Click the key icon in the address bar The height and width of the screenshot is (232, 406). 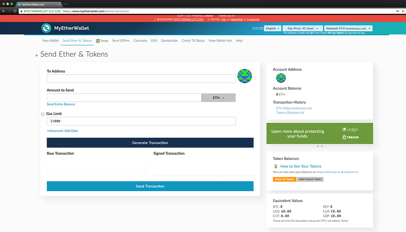coord(397,11)
